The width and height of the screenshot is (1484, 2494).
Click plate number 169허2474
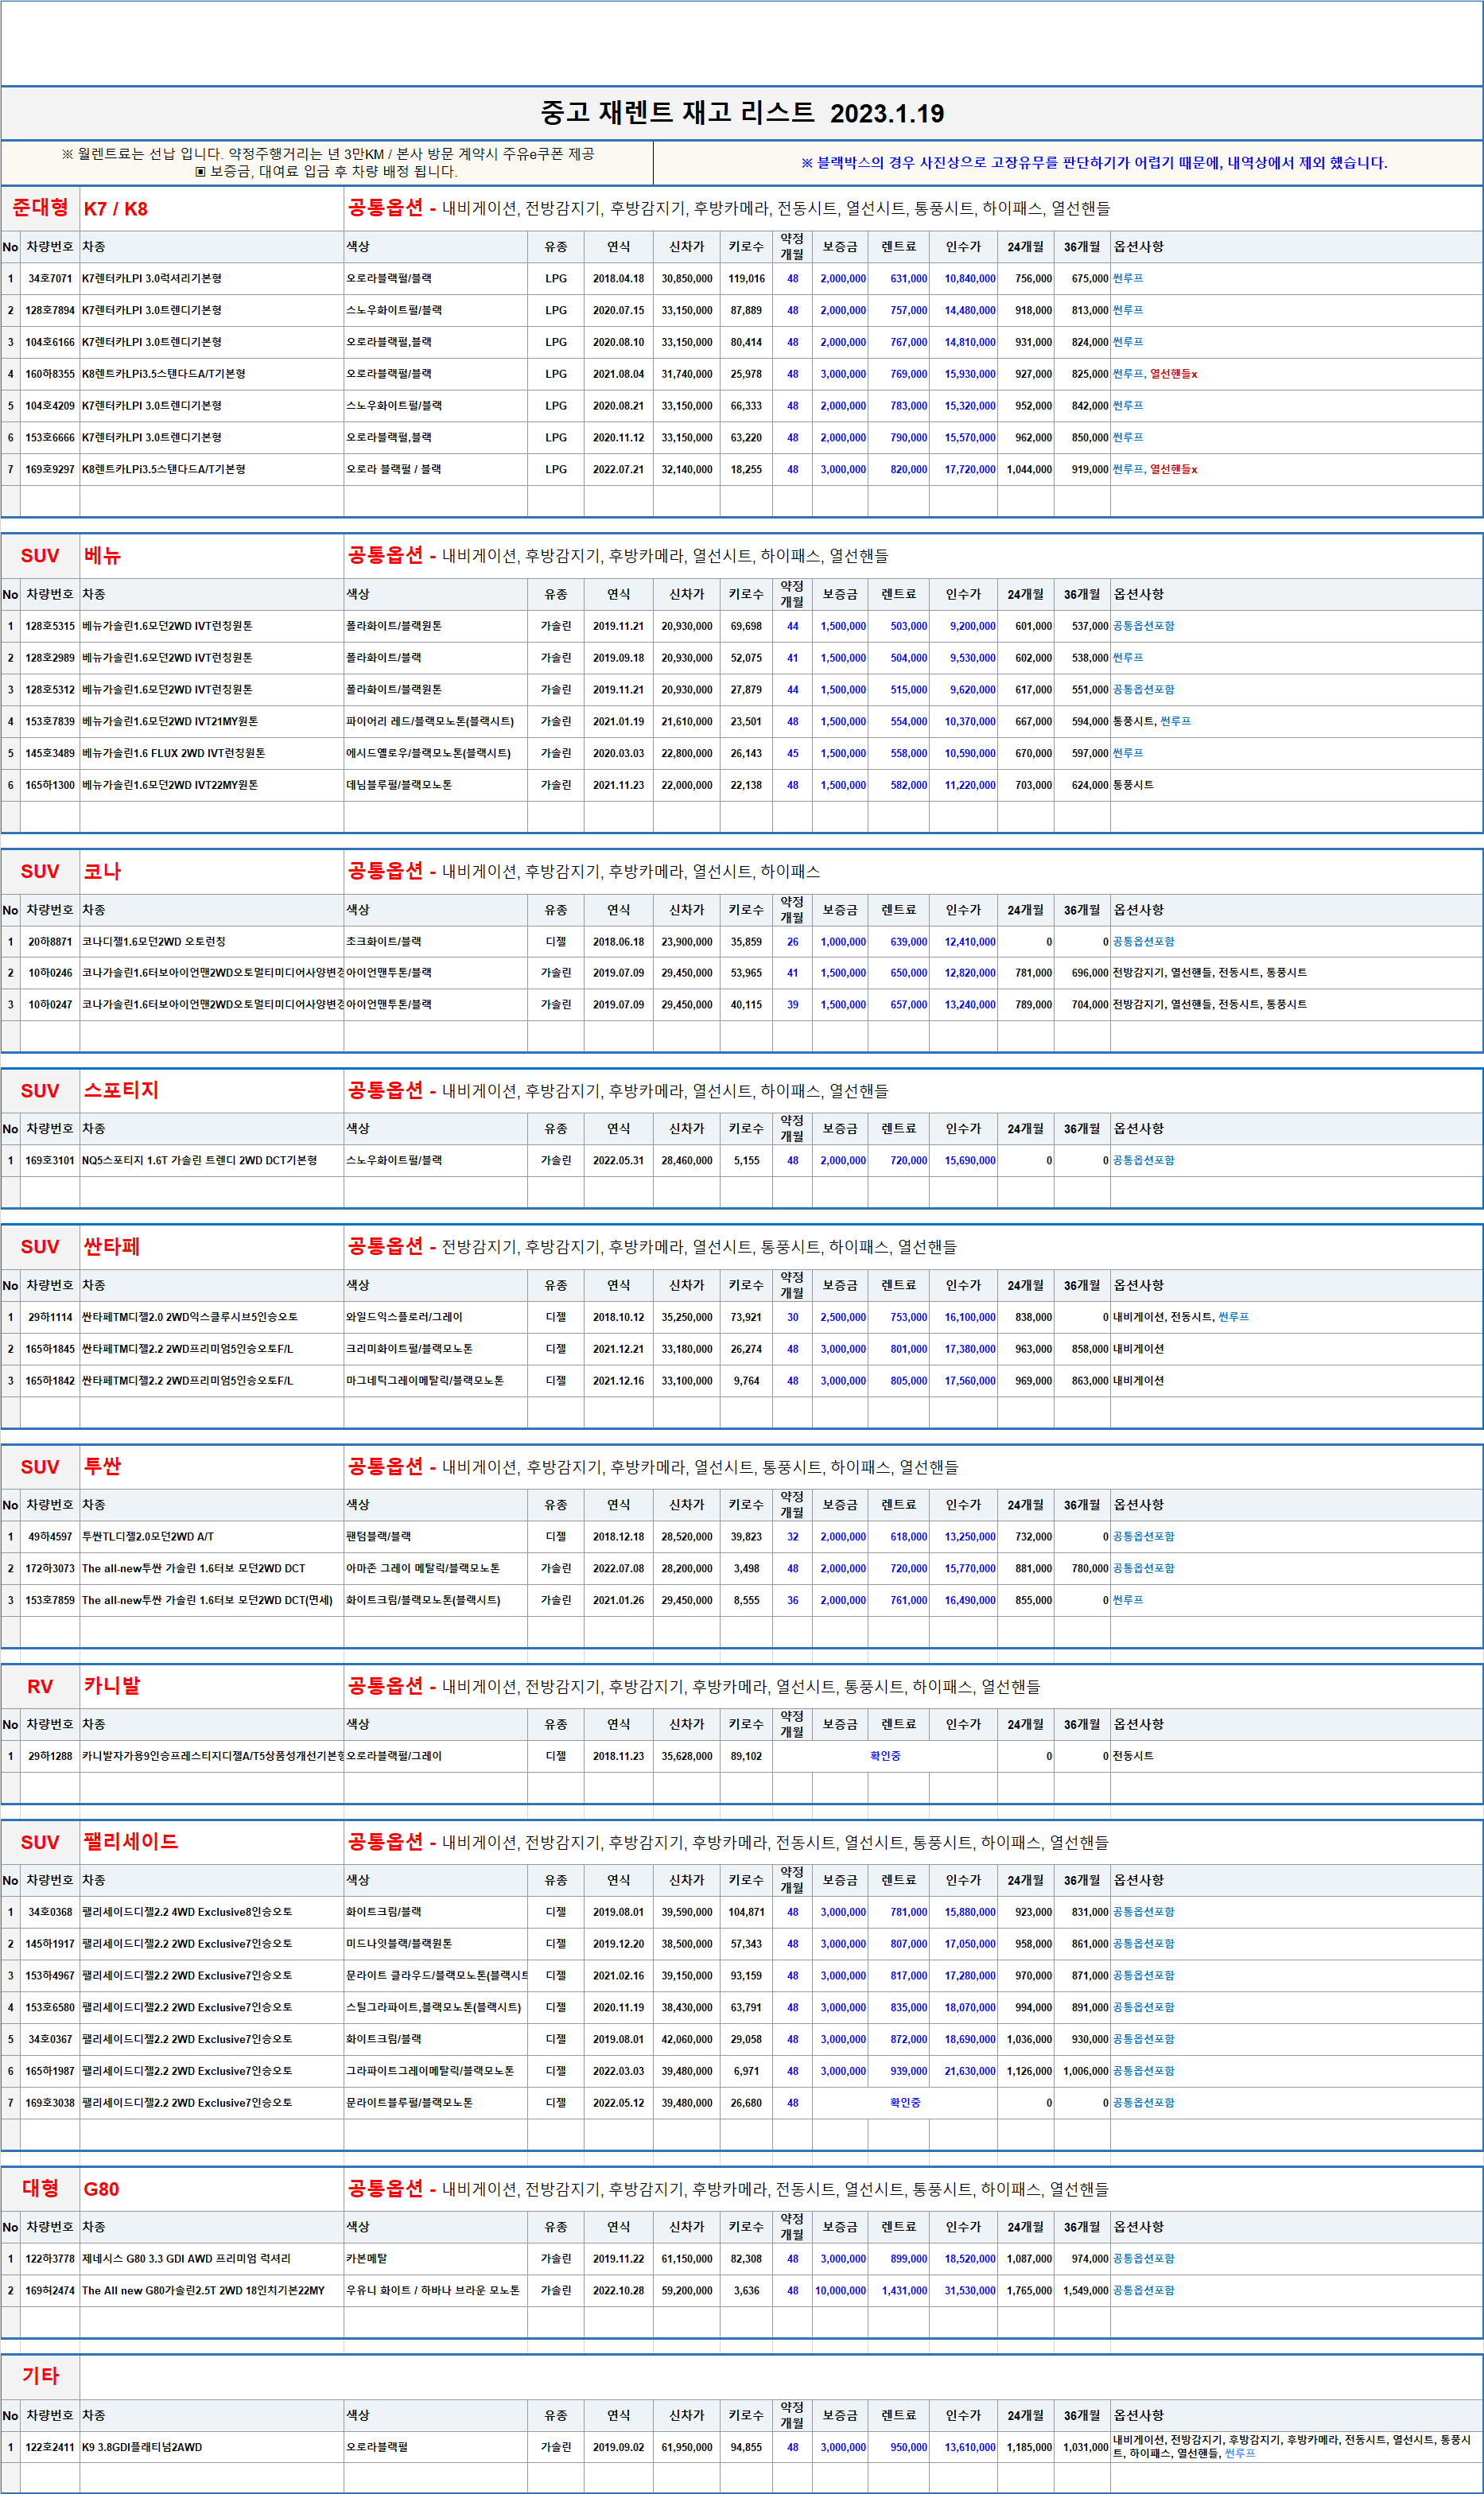[x=50, y=2291]
